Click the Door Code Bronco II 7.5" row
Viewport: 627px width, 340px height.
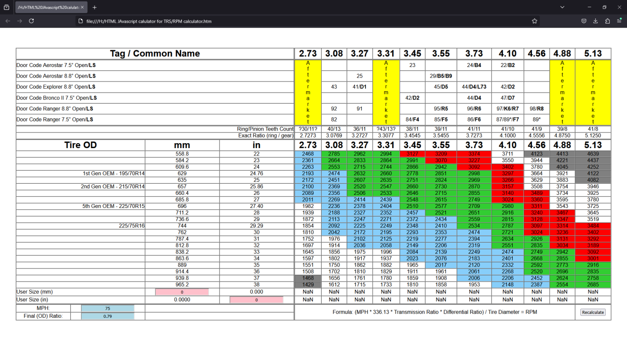click(x=155, y=98)
